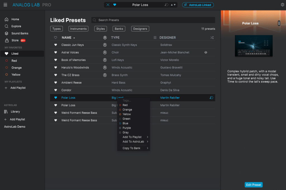Open Sound Banks in the sidebar
Screen dimensions: 286x190
[x=20, y=33]
